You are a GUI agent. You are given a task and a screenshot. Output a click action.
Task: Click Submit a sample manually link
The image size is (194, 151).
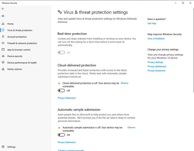tap(71, 150)
